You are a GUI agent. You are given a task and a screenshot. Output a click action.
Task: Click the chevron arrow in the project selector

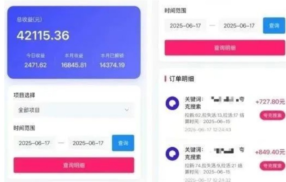coord(127,110)
